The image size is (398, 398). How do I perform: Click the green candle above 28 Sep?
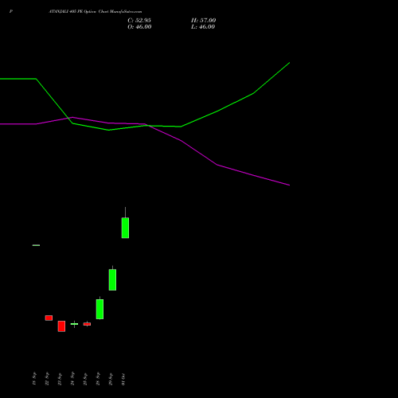click(99, 309)
